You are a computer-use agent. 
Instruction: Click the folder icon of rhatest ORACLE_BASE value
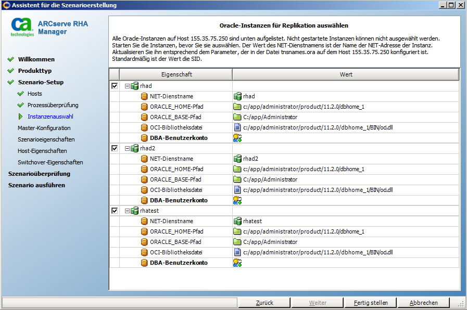point(237,242)
